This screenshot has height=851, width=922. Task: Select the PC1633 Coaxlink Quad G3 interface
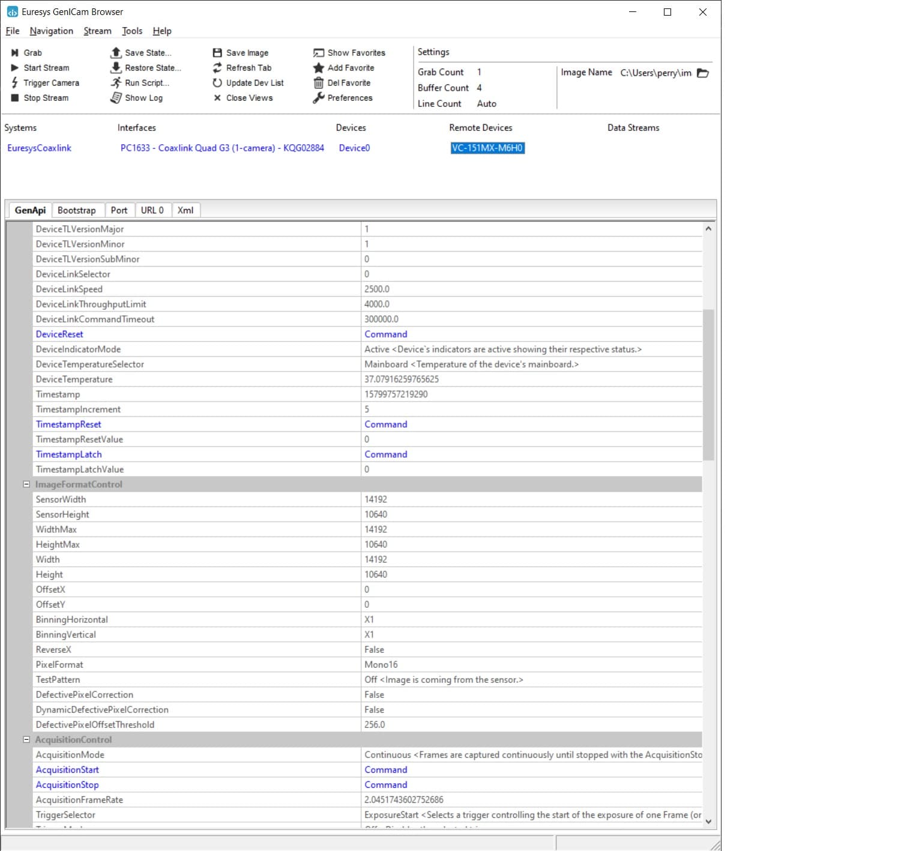tap(222, 148)
